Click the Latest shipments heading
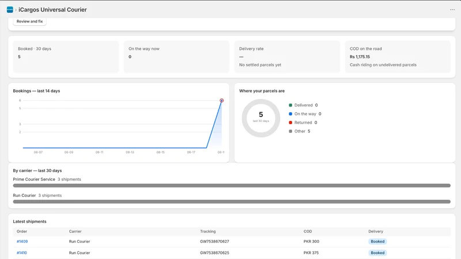The image size is (461, 259). click(x=30, y=222)
